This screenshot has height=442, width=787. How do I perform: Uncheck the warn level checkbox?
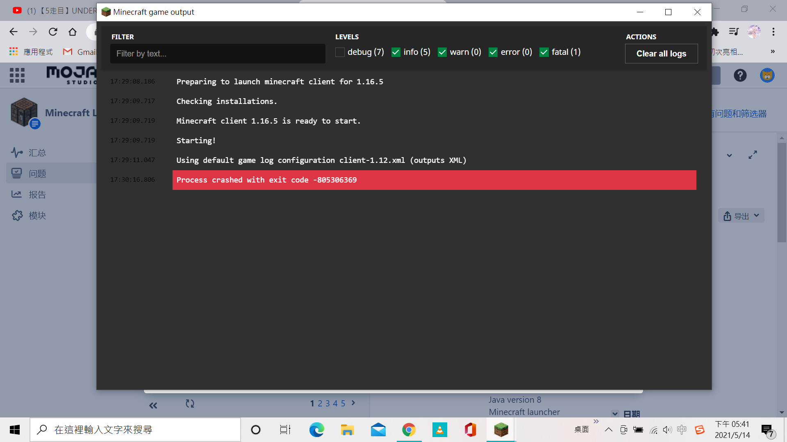tap(442, 52)
